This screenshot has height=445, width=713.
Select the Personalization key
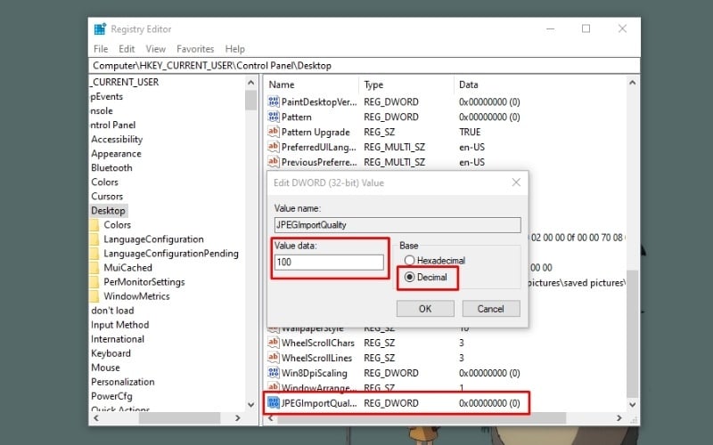click(123, 382)
